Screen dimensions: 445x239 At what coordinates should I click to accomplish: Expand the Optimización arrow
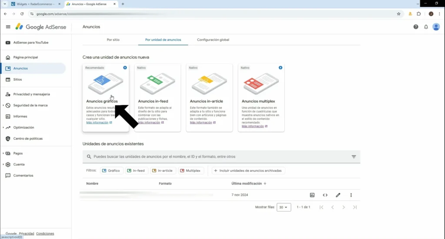pos(3,128)
